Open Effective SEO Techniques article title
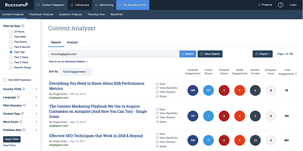The width and height of the screenshot is (303, 151). click(96, 136)
